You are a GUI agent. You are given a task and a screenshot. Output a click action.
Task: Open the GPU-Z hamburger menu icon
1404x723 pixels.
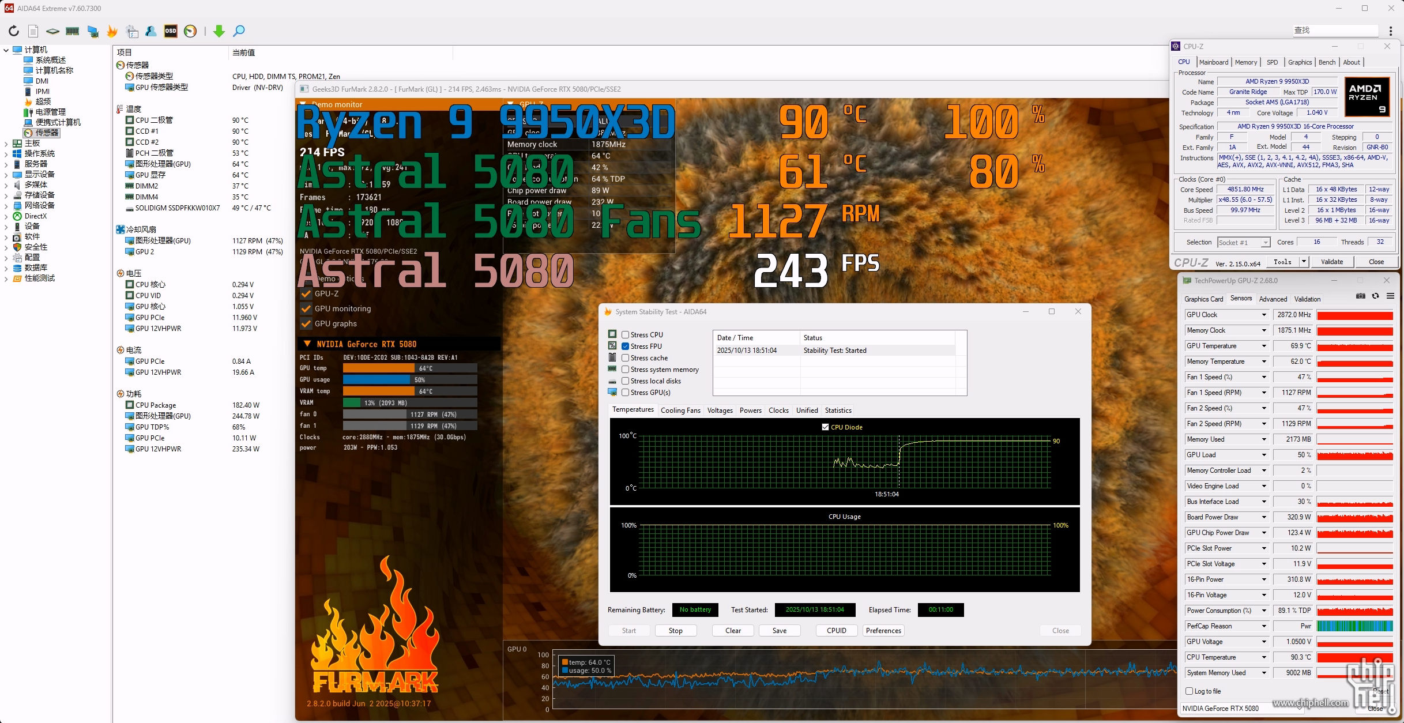tap(1390, 296)
